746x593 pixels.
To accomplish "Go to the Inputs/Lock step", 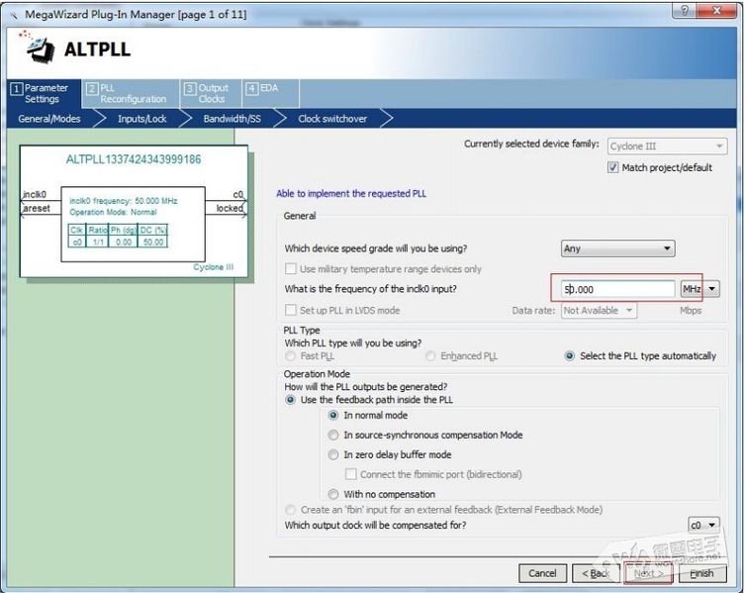I will click(141, 119).
